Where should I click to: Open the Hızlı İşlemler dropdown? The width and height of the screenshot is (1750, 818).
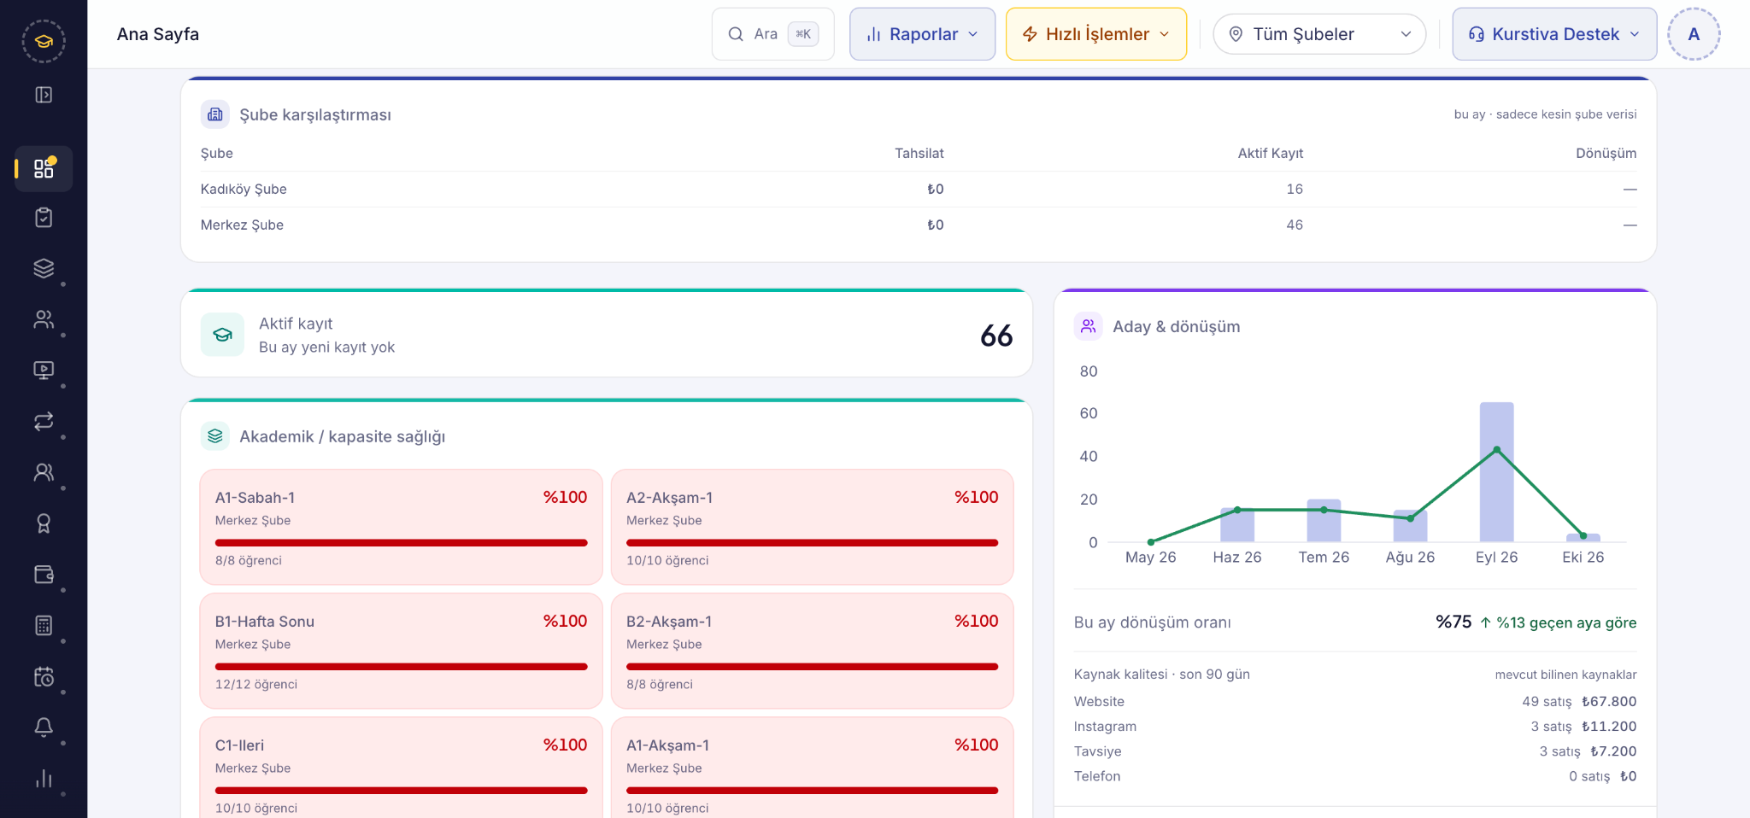point(1096,34)
